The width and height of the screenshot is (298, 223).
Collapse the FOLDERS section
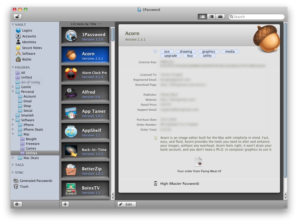tap(13, 67)
